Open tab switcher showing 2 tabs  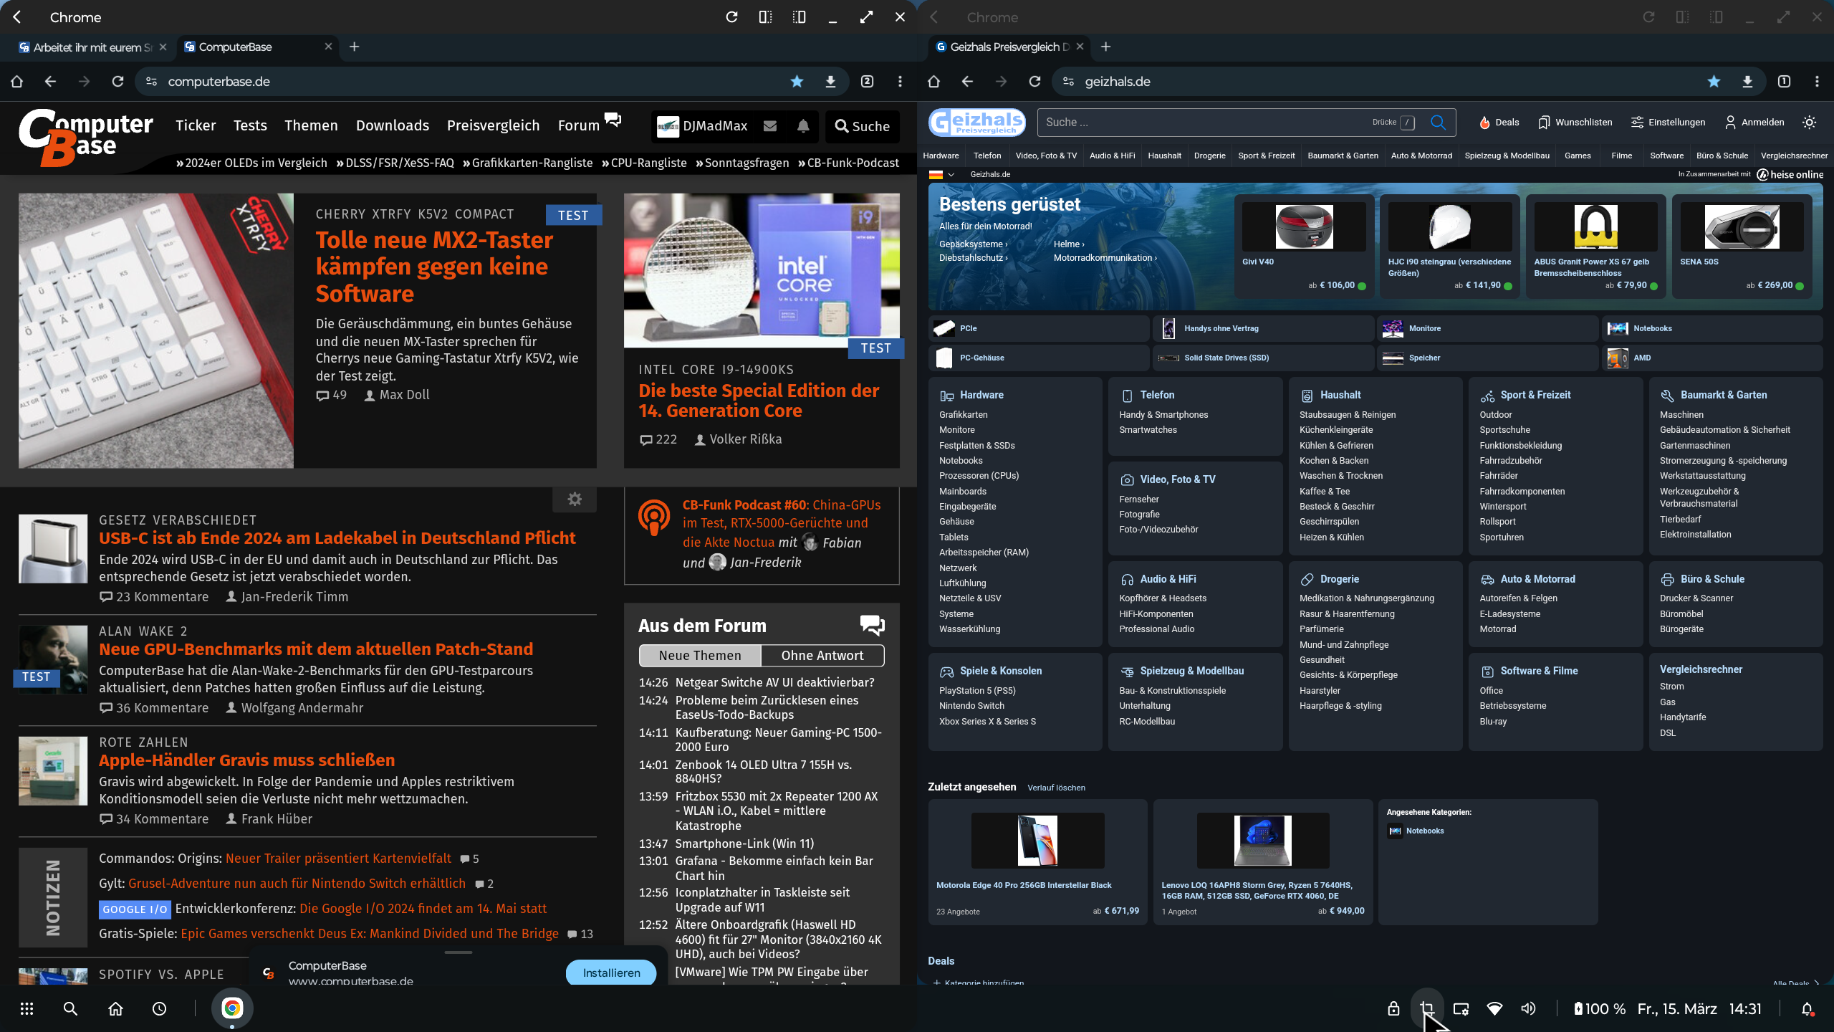tap(867, 82)
